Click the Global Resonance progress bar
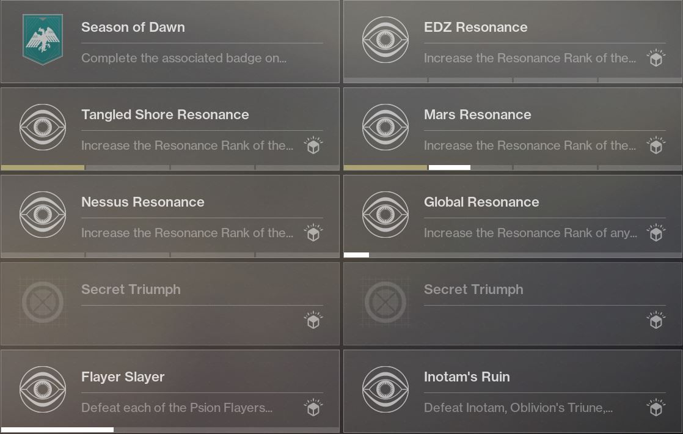The image size is (683, 434). 513,255
